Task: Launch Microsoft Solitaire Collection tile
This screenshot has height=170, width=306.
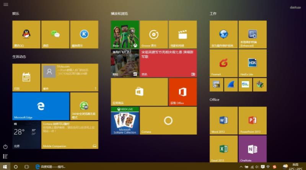Action: point(125,121)
